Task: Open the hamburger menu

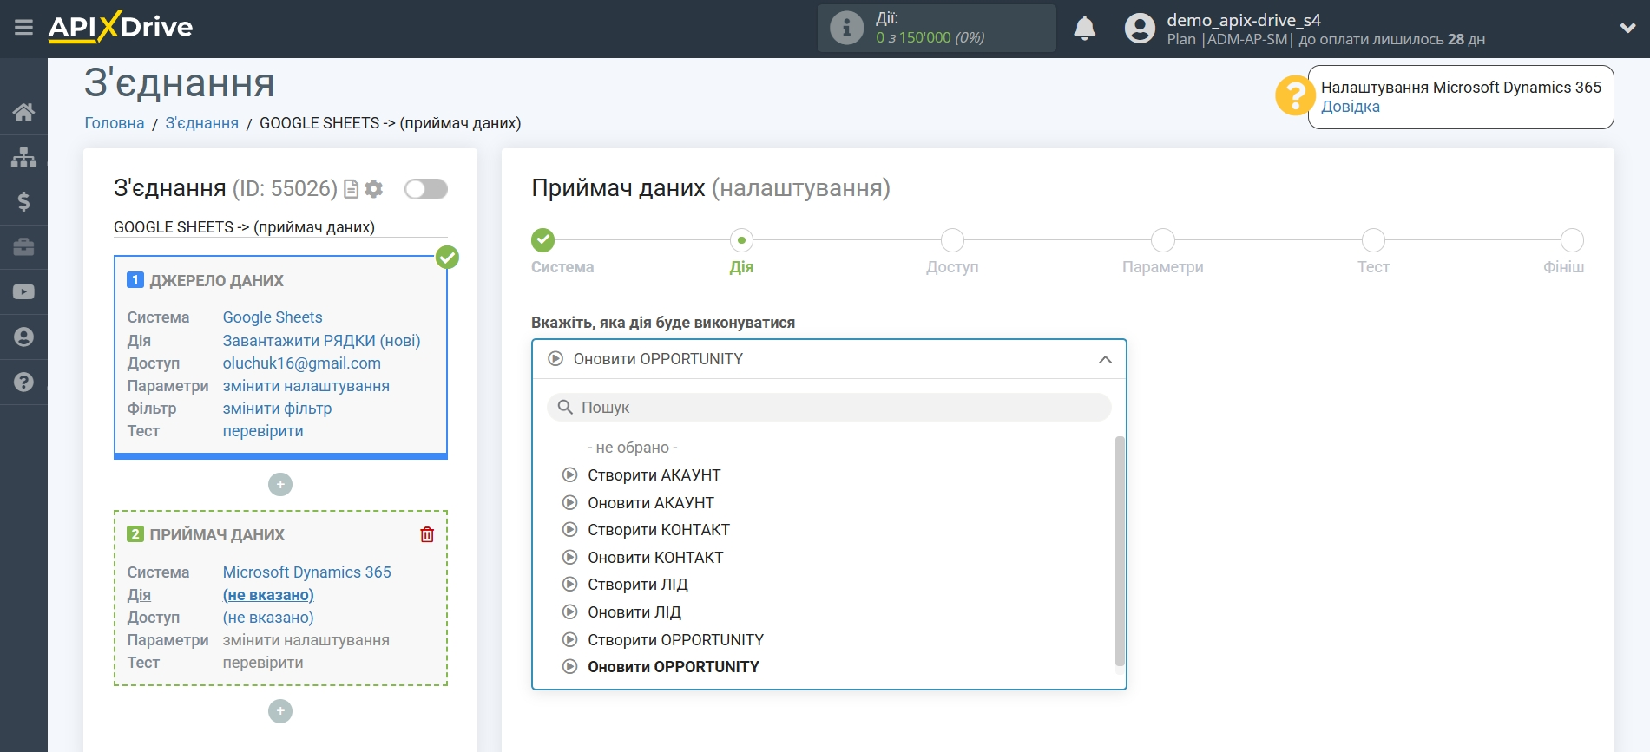Action: 23,28
